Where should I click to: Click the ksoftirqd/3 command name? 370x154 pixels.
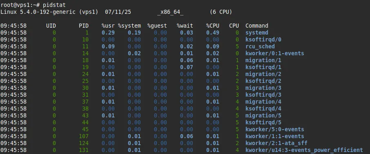click(x=263, y=95)
